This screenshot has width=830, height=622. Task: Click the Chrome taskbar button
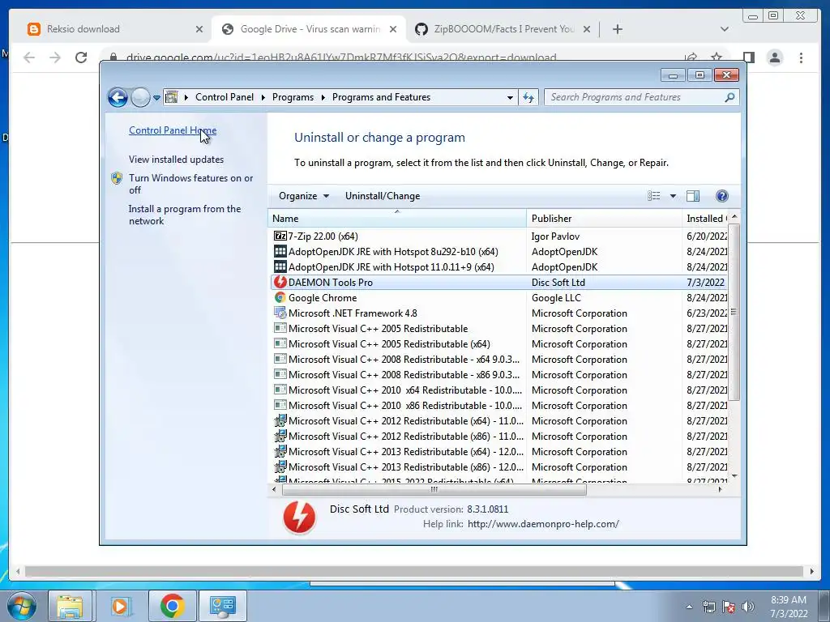pyautogui.click(x=173, y=606)
